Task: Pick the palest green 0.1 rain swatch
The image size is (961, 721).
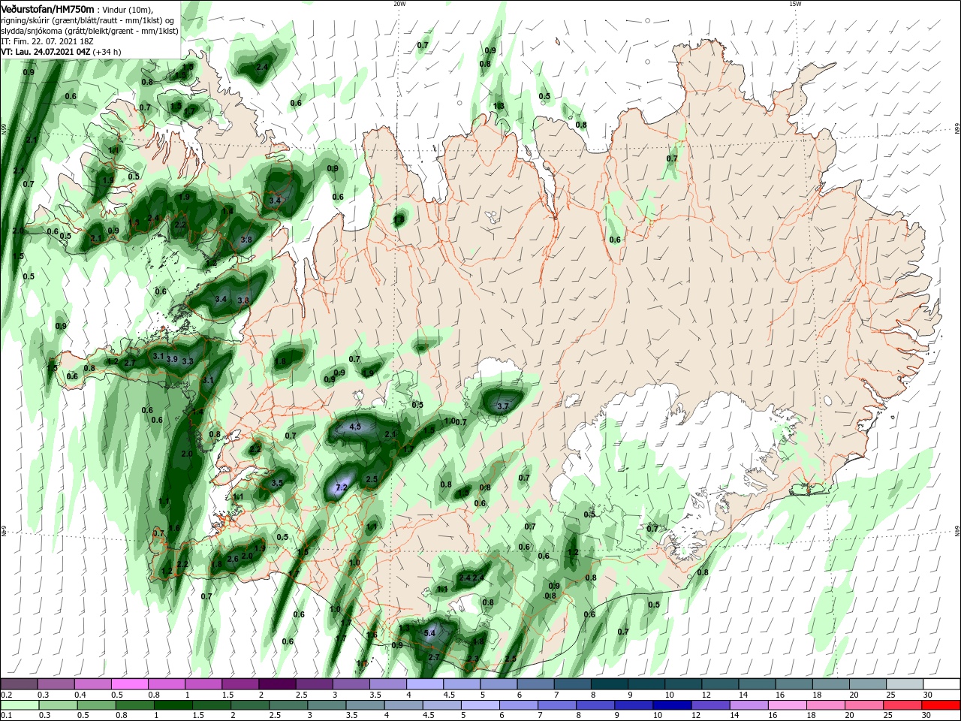Action: click(20, 705)
